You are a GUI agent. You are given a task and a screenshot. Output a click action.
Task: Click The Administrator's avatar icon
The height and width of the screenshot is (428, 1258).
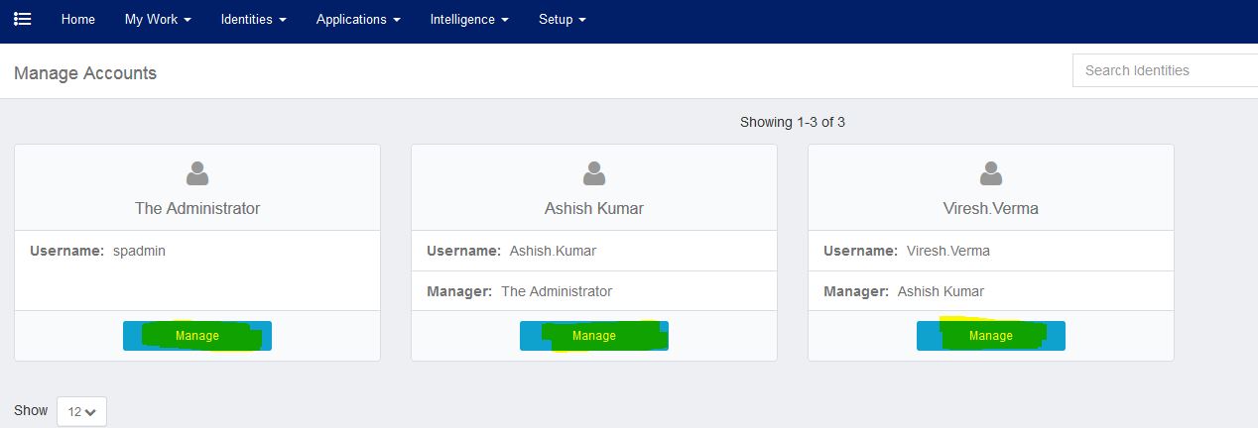[x=197, y=174]
